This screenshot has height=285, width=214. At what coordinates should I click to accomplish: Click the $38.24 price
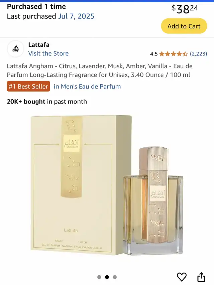click(185, 9)
